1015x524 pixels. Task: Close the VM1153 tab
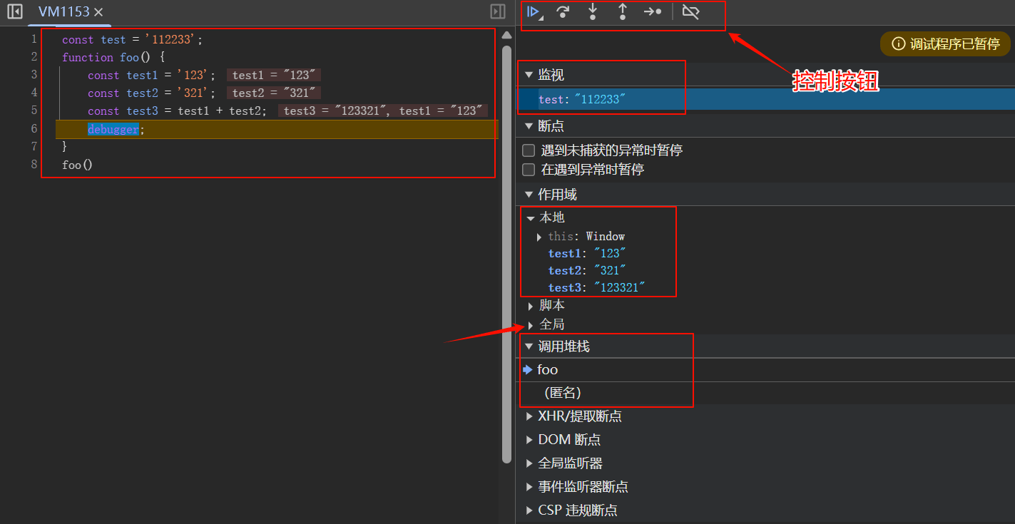coord(98,12)
